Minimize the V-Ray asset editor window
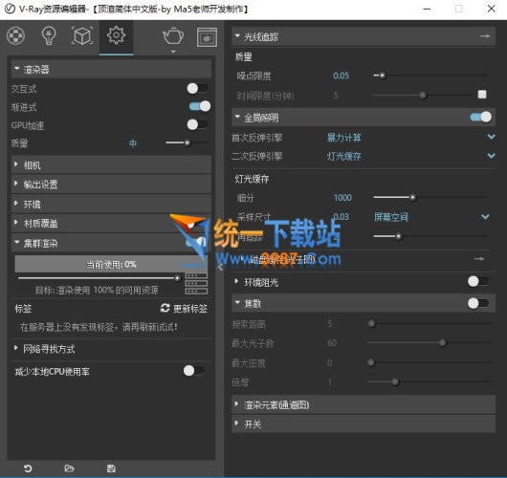 (x=427, y=9)
